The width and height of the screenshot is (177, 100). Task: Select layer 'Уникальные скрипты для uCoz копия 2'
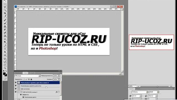click(x=38, y=83)
